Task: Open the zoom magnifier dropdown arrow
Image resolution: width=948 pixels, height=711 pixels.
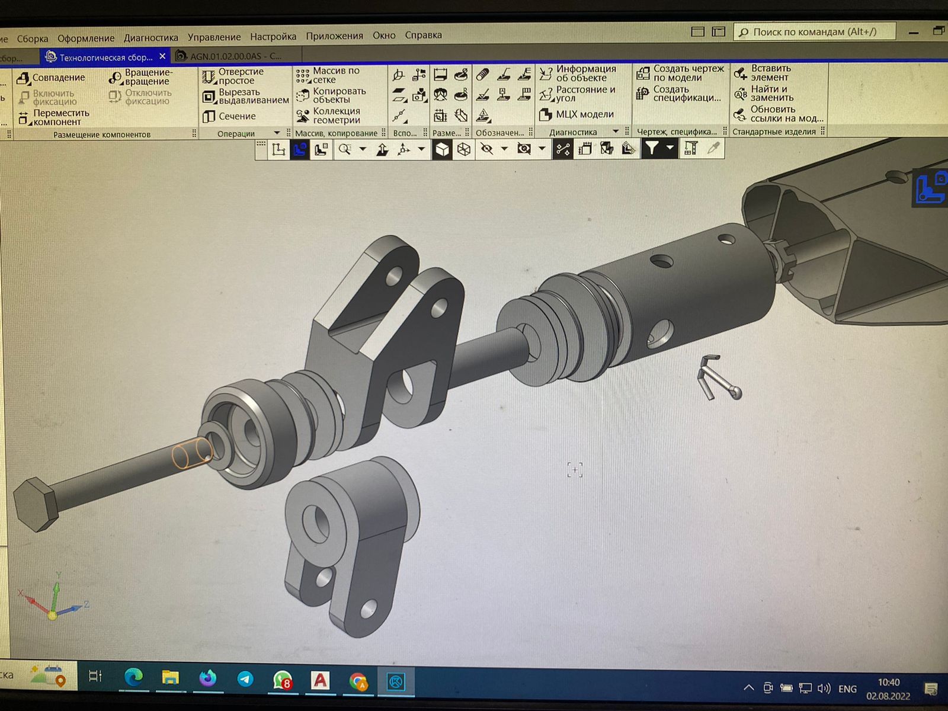Action: click(363, 149)
